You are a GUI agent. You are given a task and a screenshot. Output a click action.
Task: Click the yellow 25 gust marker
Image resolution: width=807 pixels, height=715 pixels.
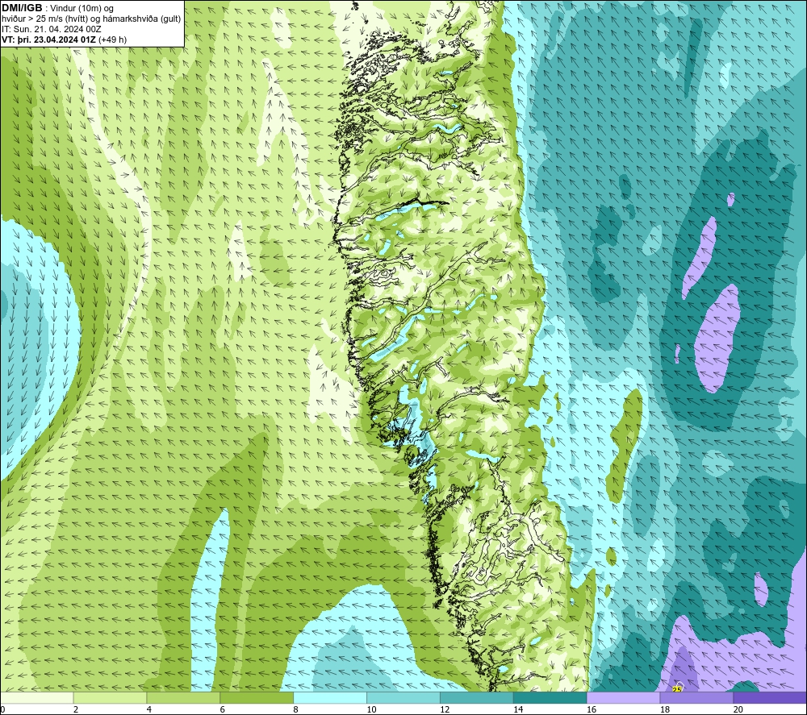(x=677, y=689)
